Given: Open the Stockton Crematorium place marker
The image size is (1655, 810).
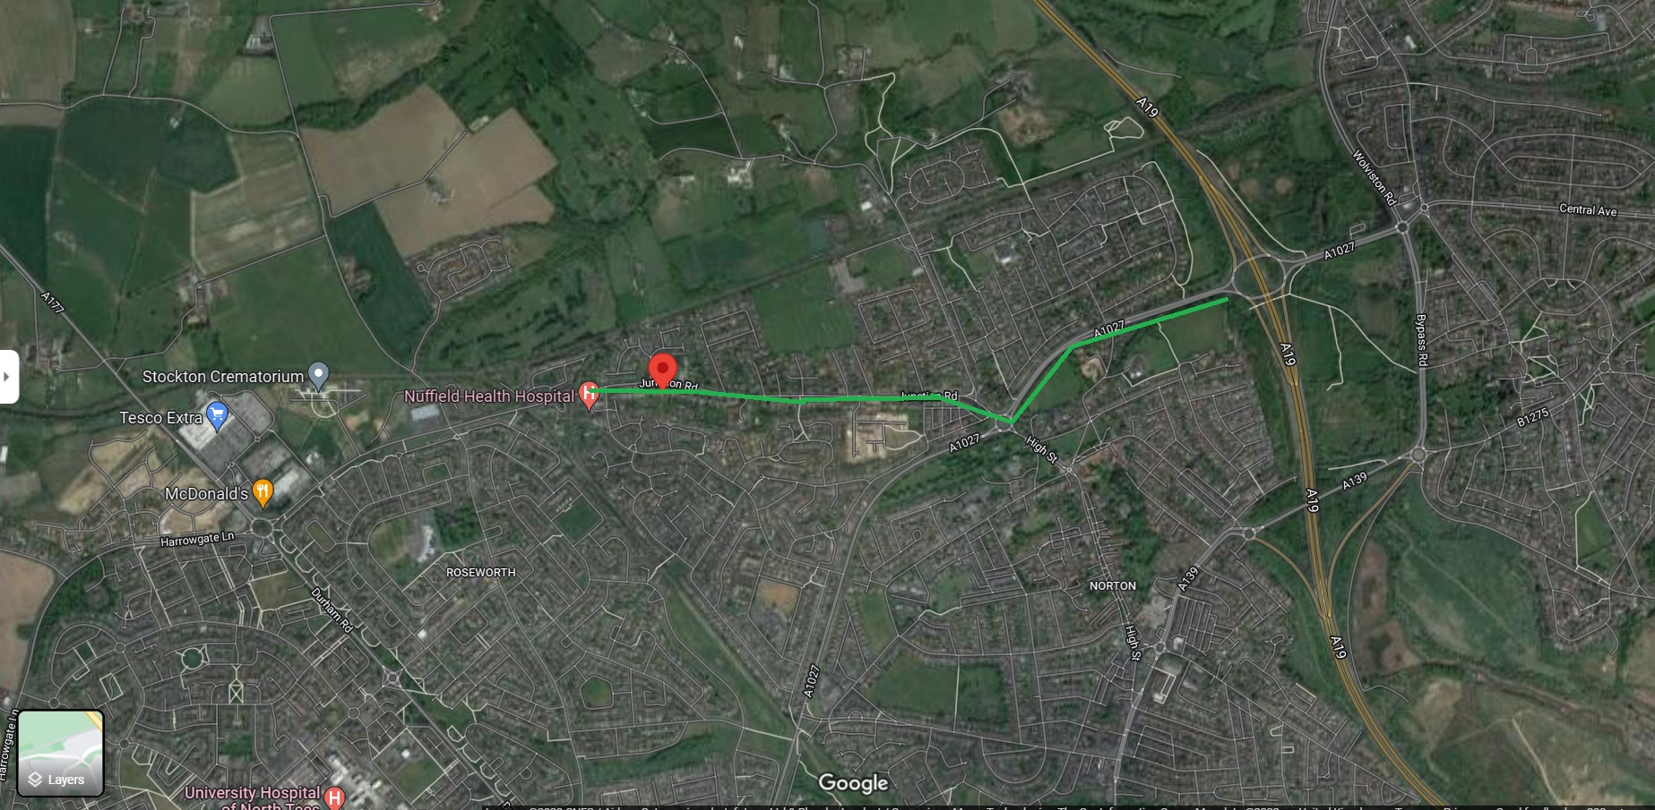Looking at the screenshot, I should point(318,377).
